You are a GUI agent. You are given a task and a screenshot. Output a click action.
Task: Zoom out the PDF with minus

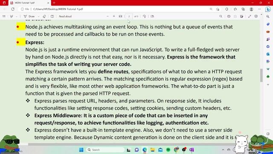pos(107,16)
